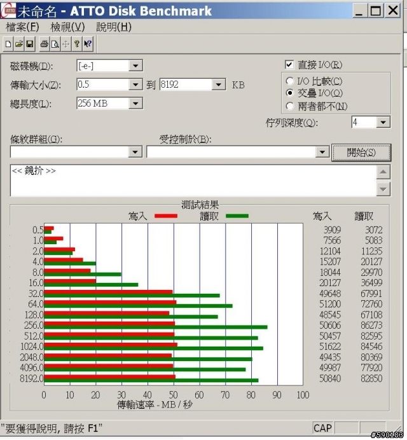The height and width of the screenshot is (440, 407).
Task: Open the 磁碟機 drive dropdown
Action: pyautogui.click(x=135, y=66)
